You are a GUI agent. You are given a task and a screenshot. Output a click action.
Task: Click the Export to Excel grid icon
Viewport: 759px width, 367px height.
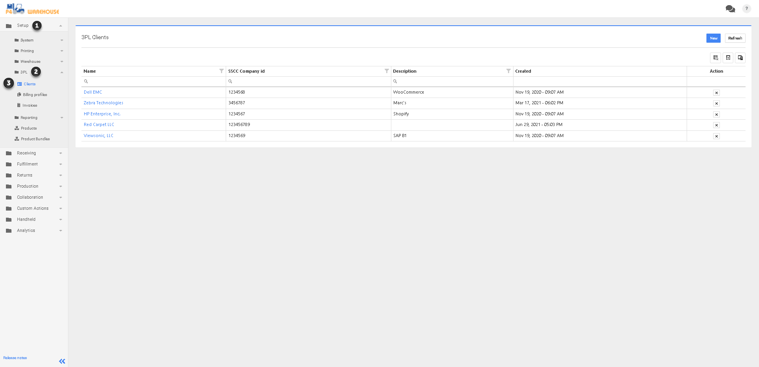(715, 58)
